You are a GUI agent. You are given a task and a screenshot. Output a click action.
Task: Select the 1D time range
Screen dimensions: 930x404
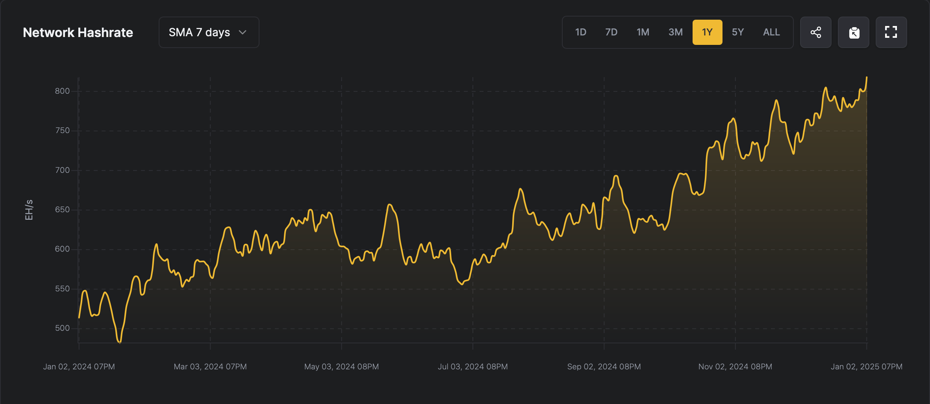pos(580,32)
